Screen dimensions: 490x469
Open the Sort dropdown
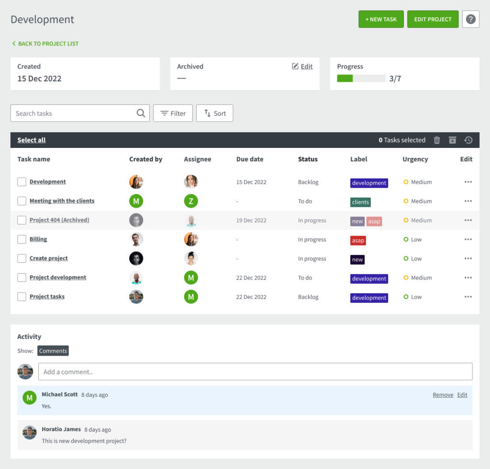(214, 113)
